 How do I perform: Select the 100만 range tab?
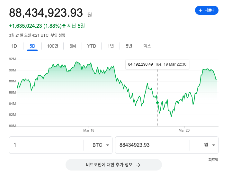pyautogui.click(x=52, y=46)
